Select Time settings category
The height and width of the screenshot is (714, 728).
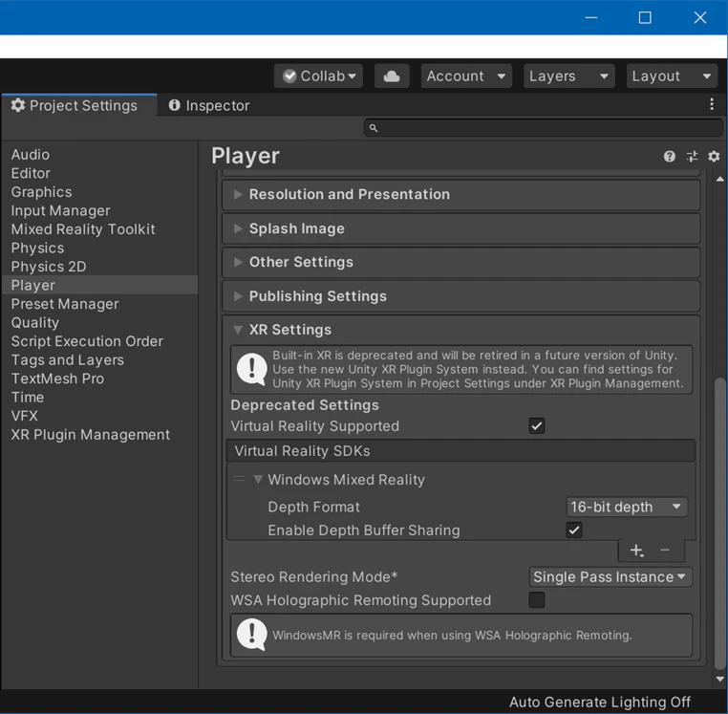coord(99,398)
